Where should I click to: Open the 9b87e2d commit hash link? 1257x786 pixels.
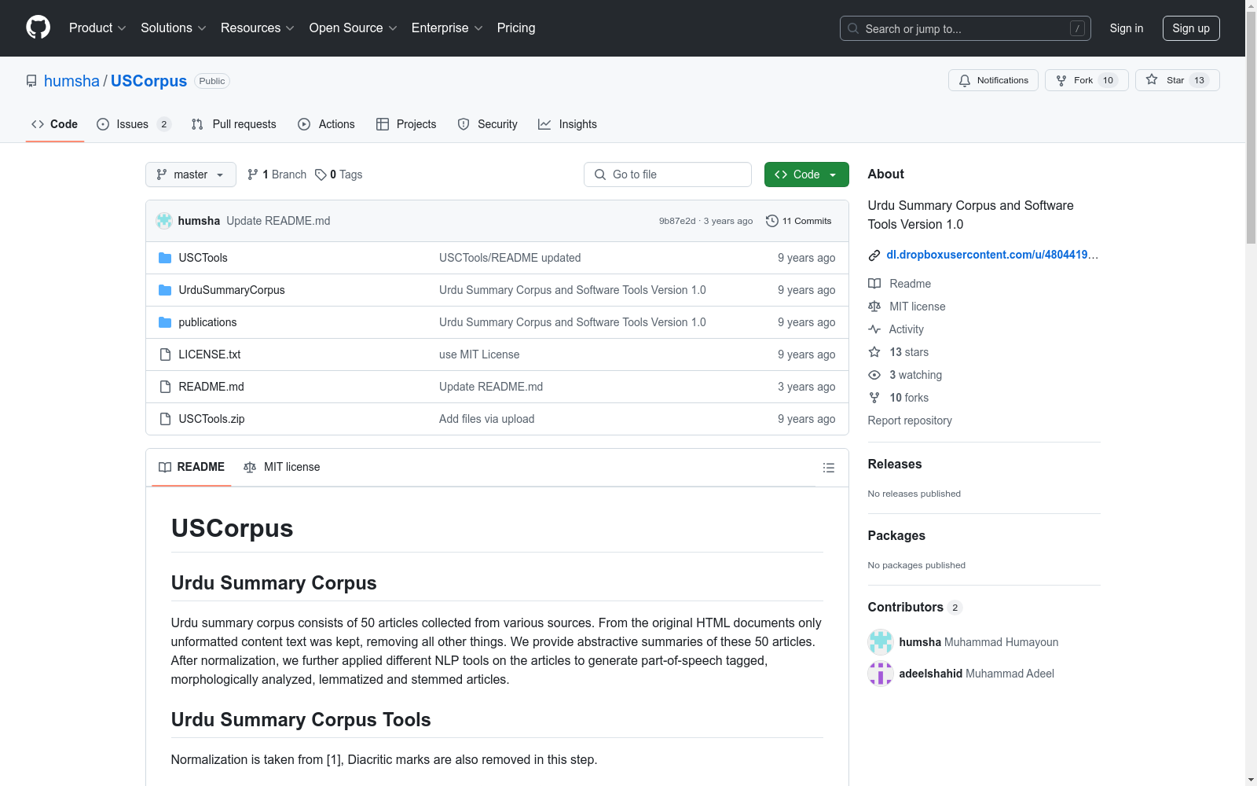click(x=677, y=221)
